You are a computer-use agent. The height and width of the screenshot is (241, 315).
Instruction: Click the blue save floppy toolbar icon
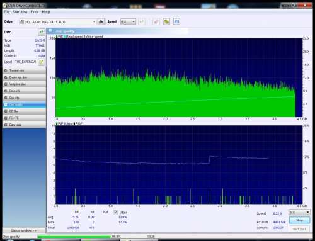(x=176, y=21)
